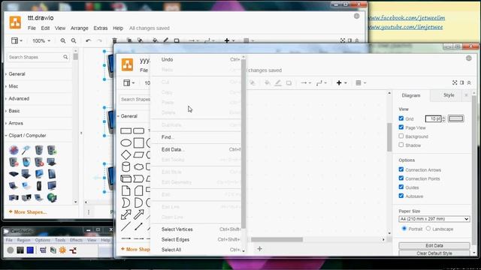Choose Select Vertices menu entry

[196, 229]
